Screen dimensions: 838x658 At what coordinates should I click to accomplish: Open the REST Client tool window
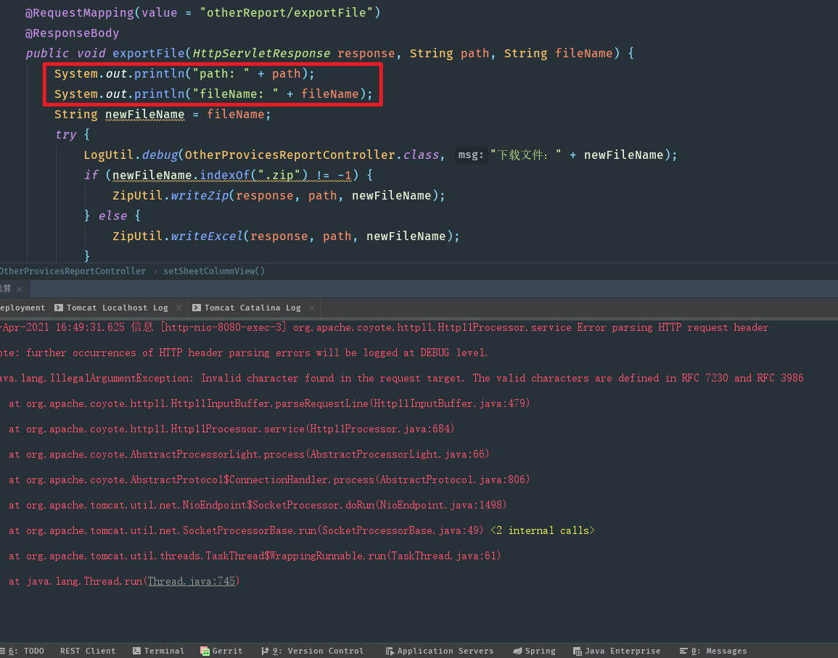tap(87, 650)
